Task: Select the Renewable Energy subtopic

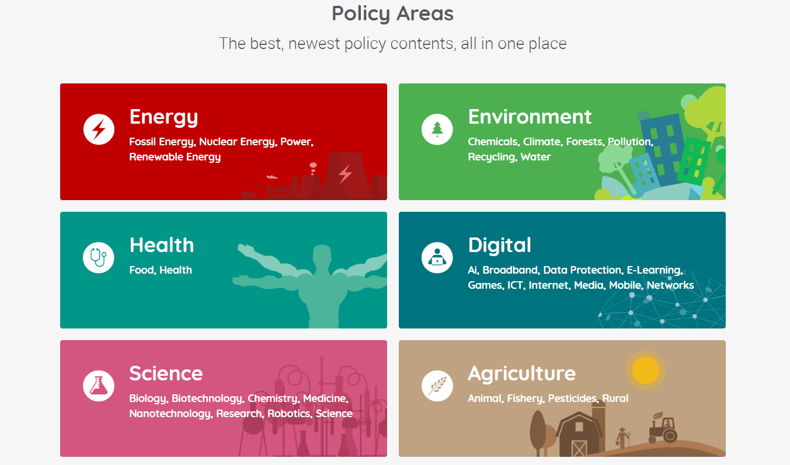Action: click(x=175, y=157)
